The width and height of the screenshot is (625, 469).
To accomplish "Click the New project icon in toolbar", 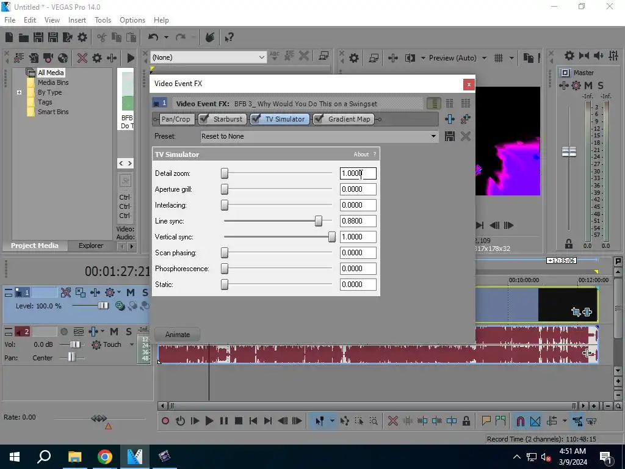I will coord(9,37).
